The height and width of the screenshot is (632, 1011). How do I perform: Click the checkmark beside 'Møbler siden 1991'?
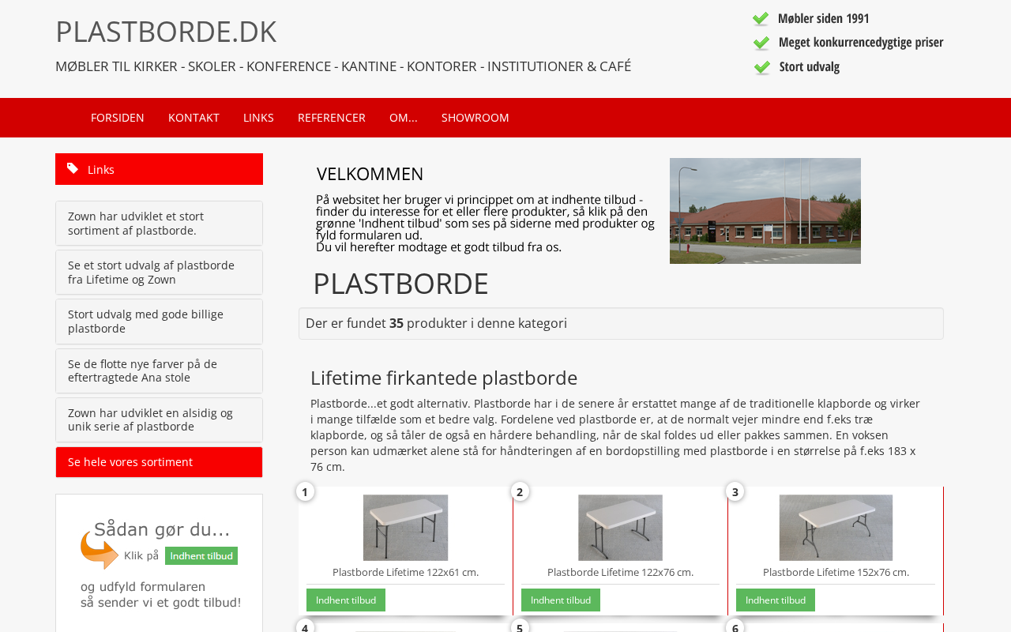tap(761, 19)
